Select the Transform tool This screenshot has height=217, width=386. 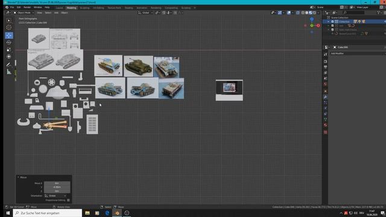tap(9, 57)
